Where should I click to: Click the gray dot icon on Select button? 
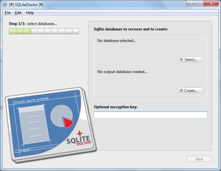click(x=181, y=59)
